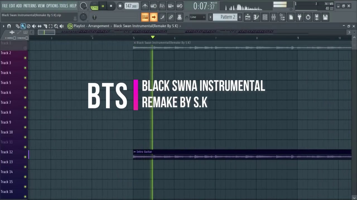
Task: Click the master volume knob
Action: pos(83,6)
